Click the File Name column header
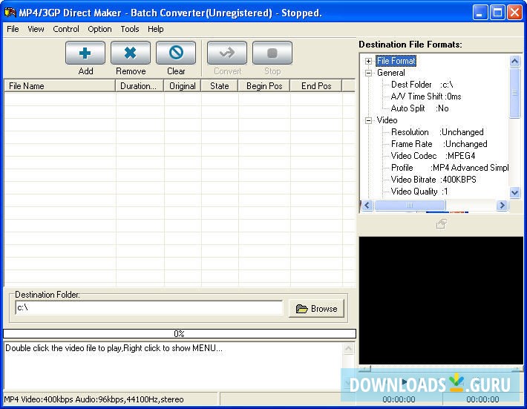 (x=60, y=86)
